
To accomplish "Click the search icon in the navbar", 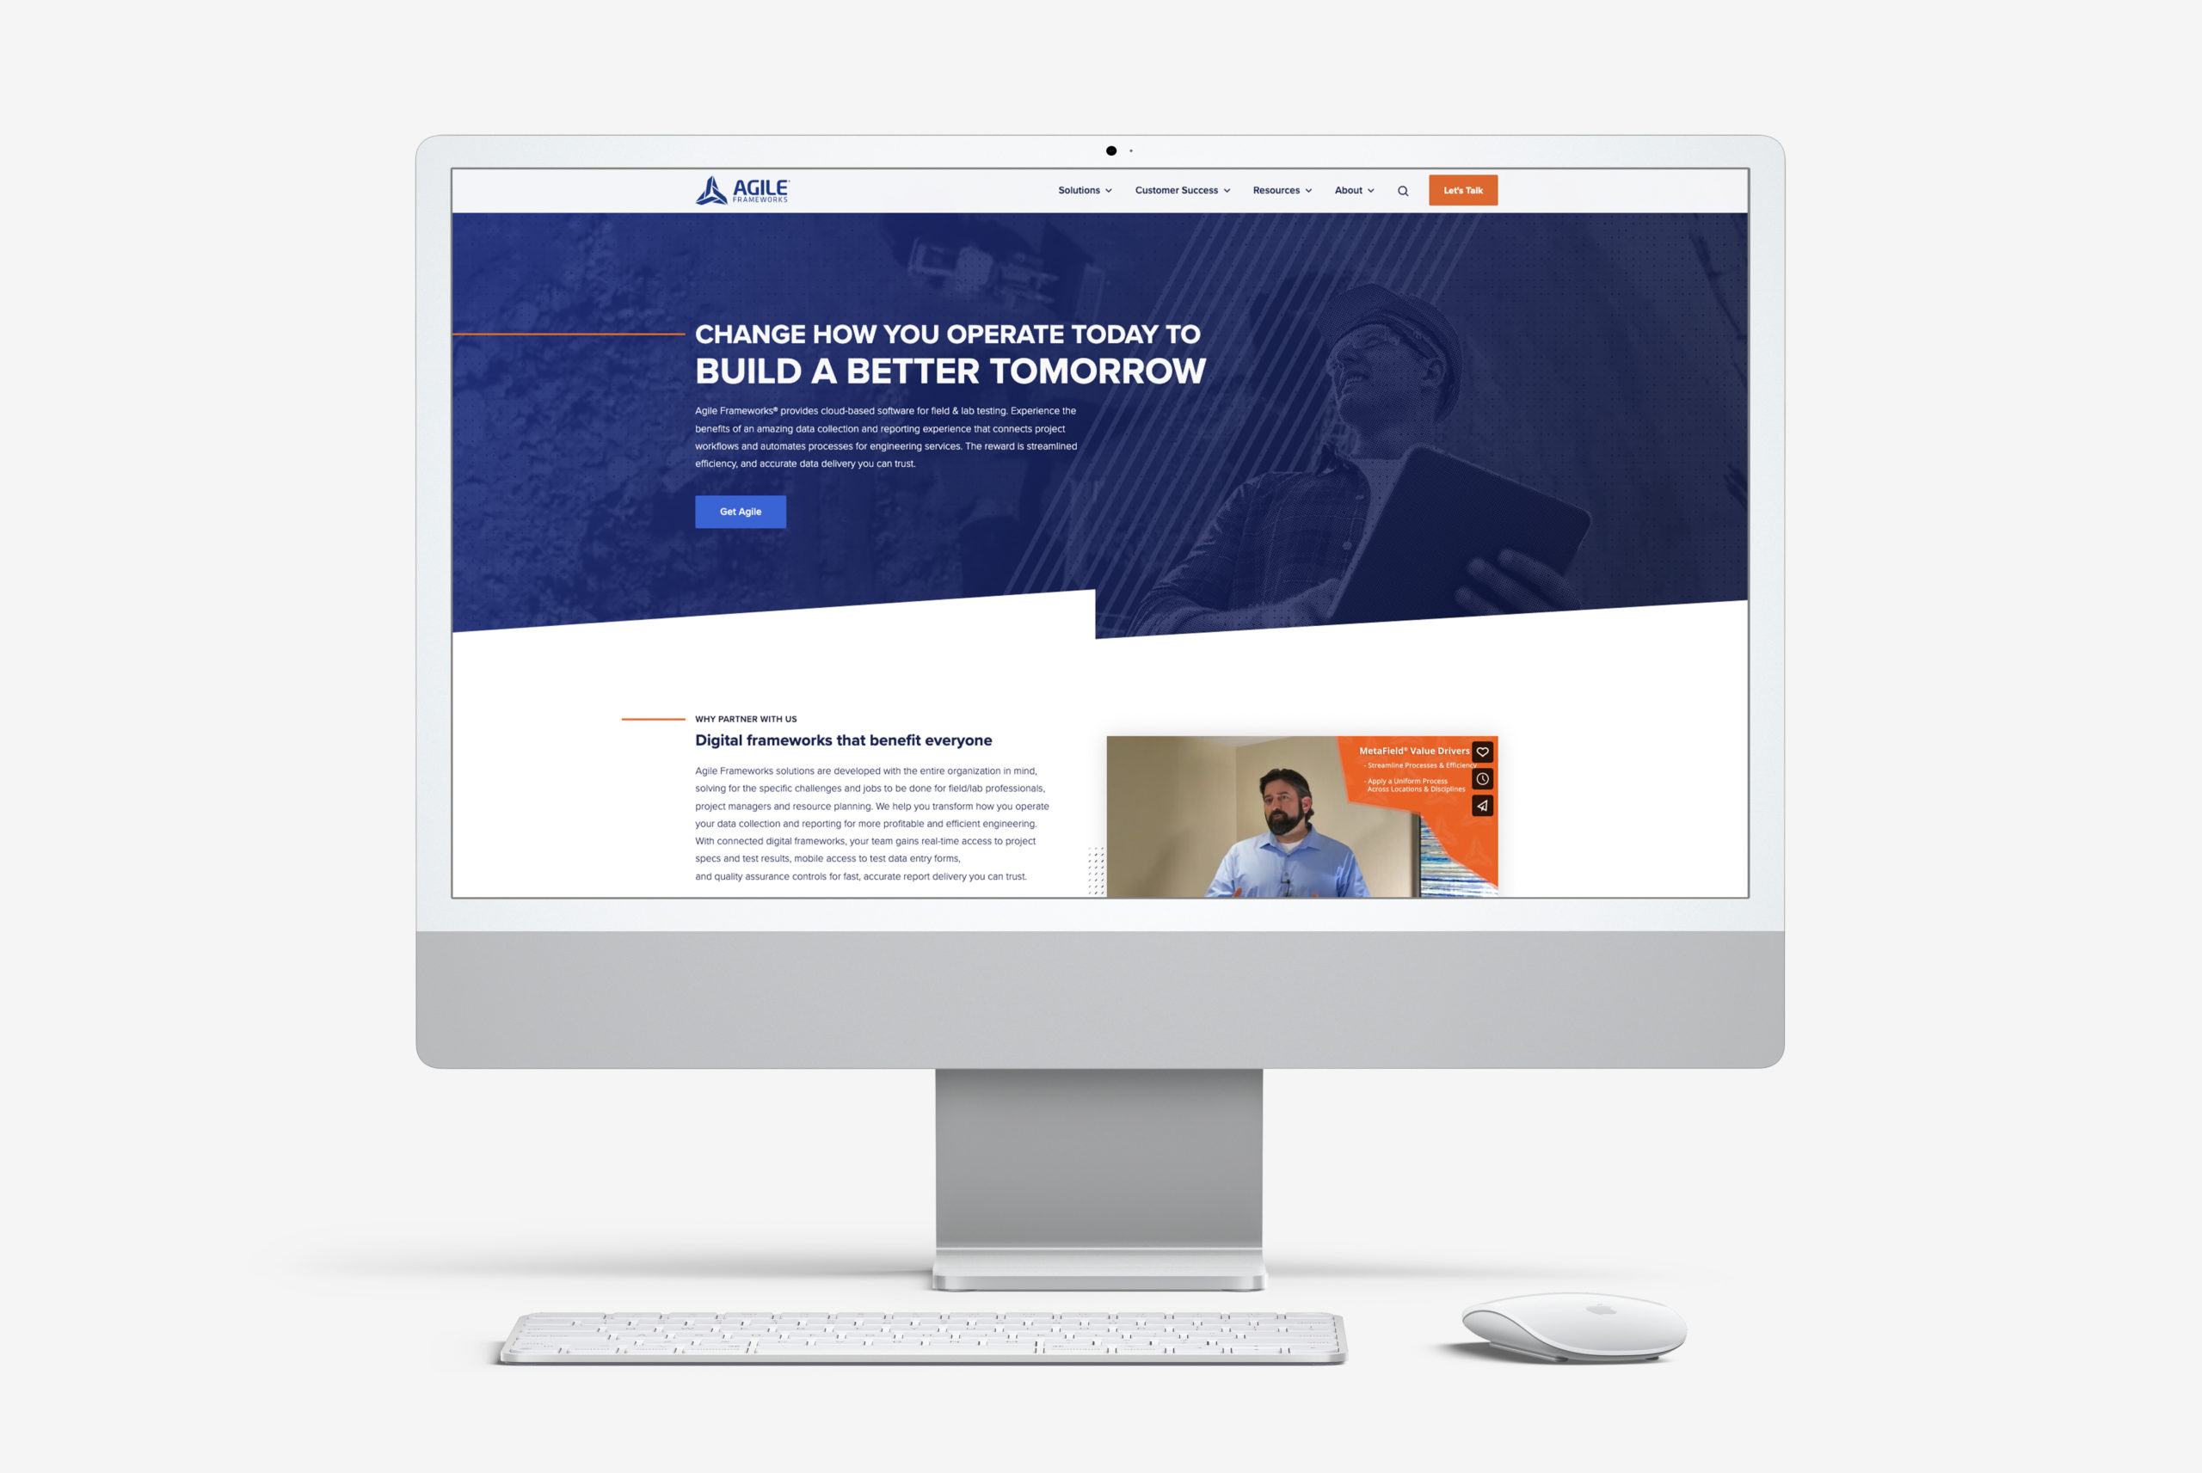I will [x=1403, y=189].
